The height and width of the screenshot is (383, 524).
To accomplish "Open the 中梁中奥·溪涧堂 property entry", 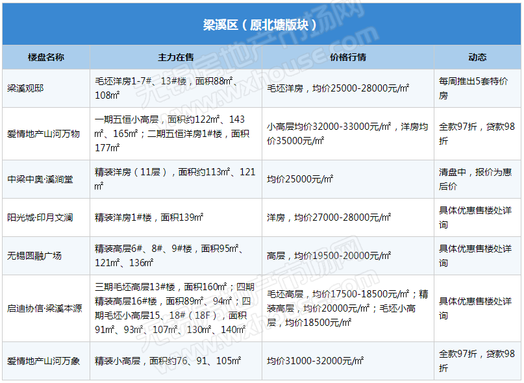I will [40, 179].
